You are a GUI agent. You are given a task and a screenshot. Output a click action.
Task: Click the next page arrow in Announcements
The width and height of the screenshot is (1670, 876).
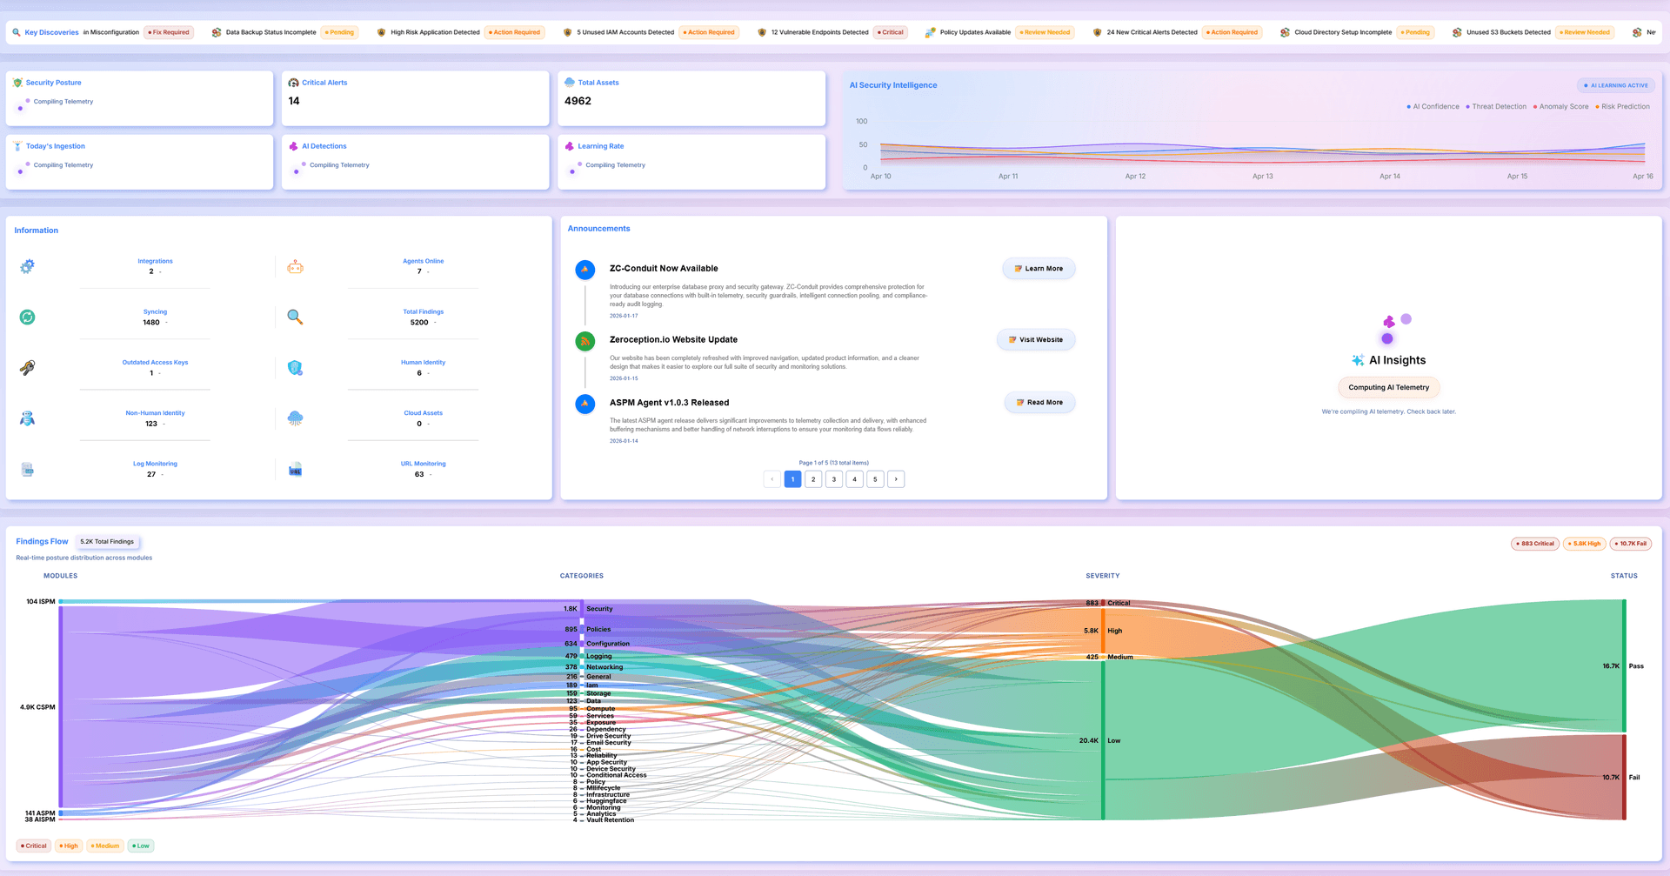(x=896, y=479)
